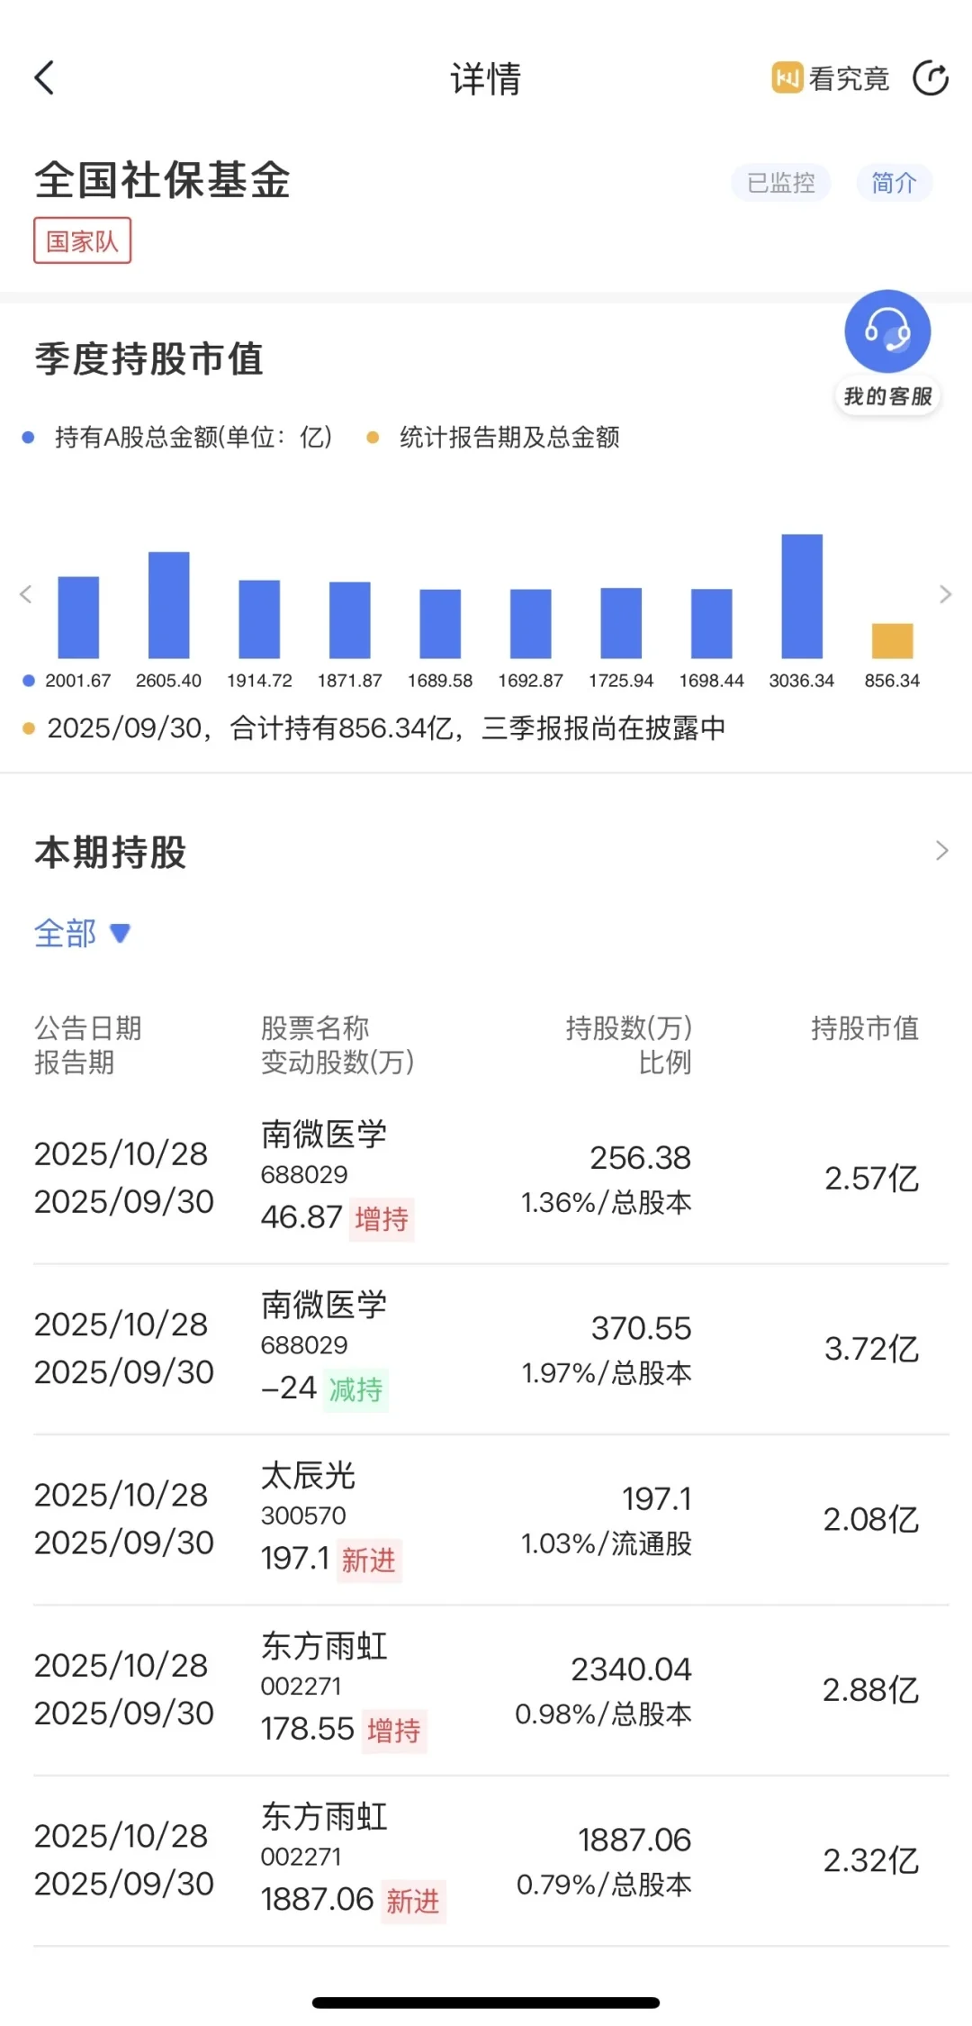Viewport: 972px width, 2026px height.
Task: Select the 1689.58 bar in chart
Action: tap(440, 624)
